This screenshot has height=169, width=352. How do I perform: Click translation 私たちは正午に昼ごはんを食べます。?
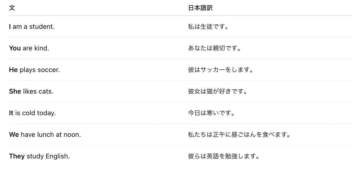[x=239, y=135]
